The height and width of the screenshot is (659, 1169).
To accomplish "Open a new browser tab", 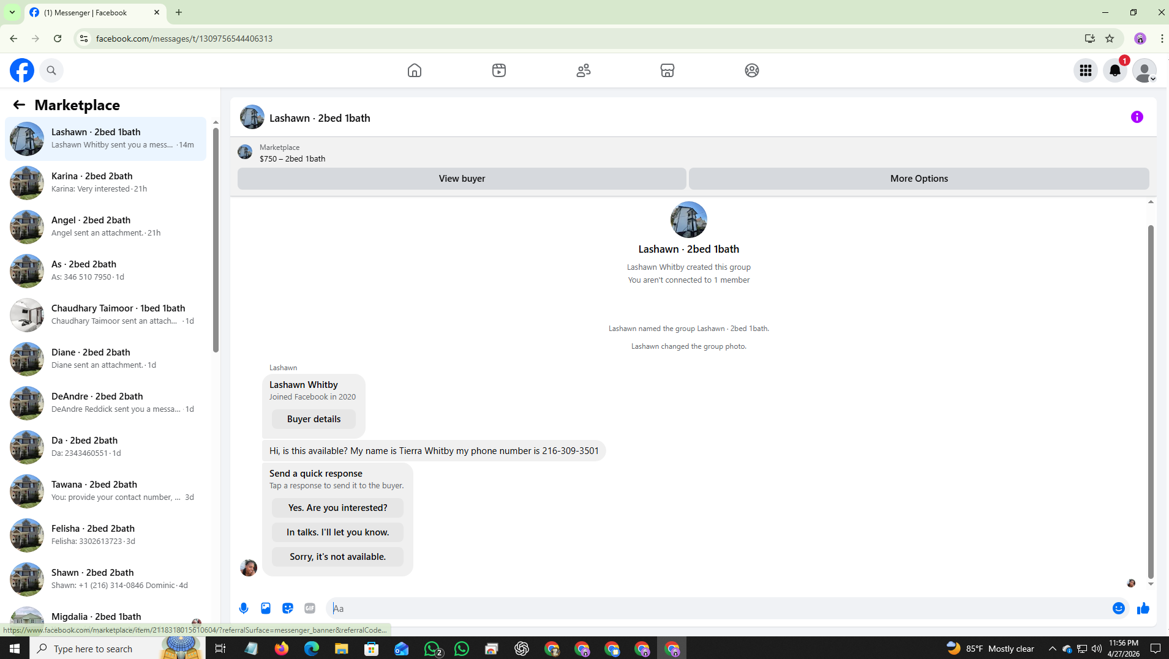I will pos(179,12).
